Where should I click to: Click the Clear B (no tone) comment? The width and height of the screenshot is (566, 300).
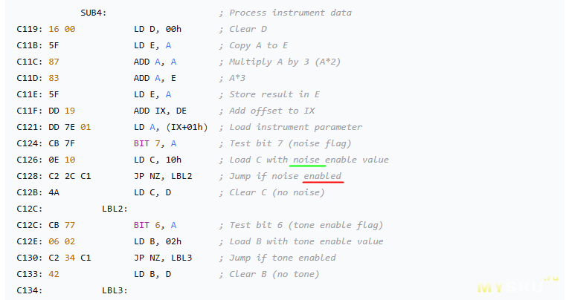(274, 274)
